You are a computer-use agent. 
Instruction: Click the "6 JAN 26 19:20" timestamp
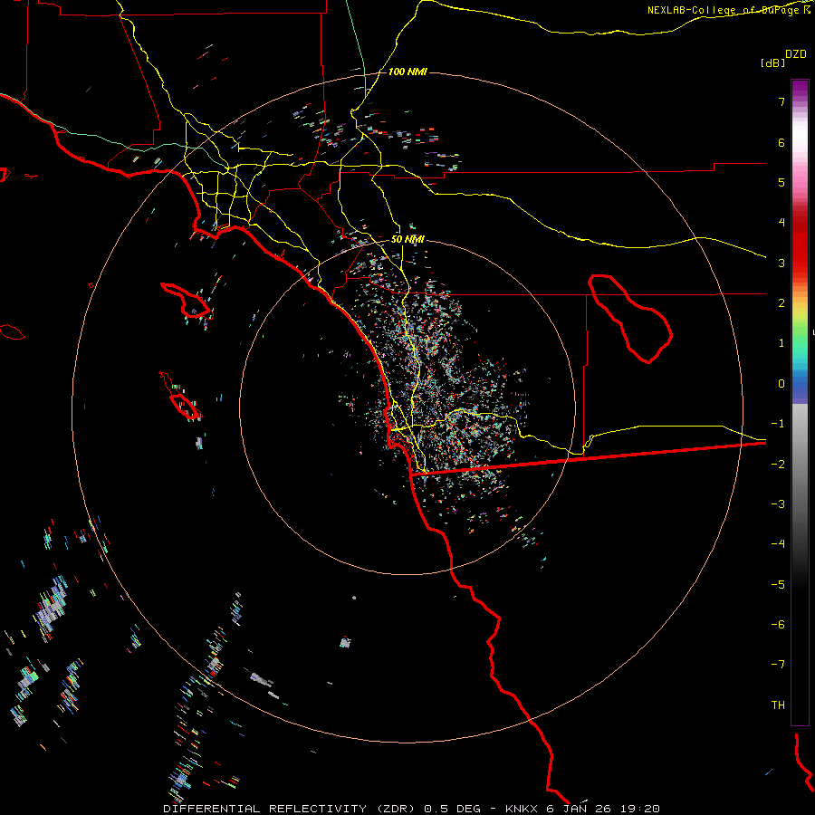[x=603, y=809]
